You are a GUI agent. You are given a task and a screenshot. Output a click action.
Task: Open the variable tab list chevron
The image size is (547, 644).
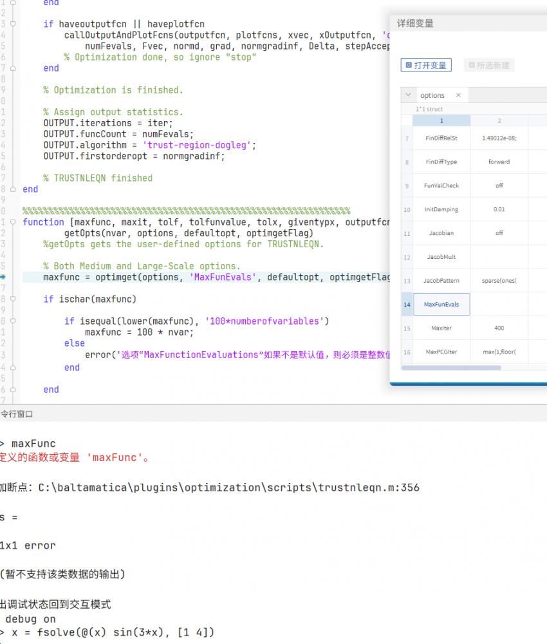pyautogui.click(x=408, y=95)
